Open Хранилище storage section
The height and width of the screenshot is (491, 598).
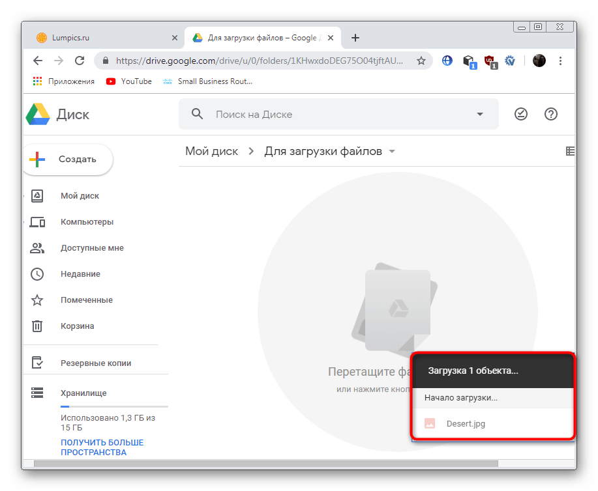pyautogui.click(x=83, y=393)
